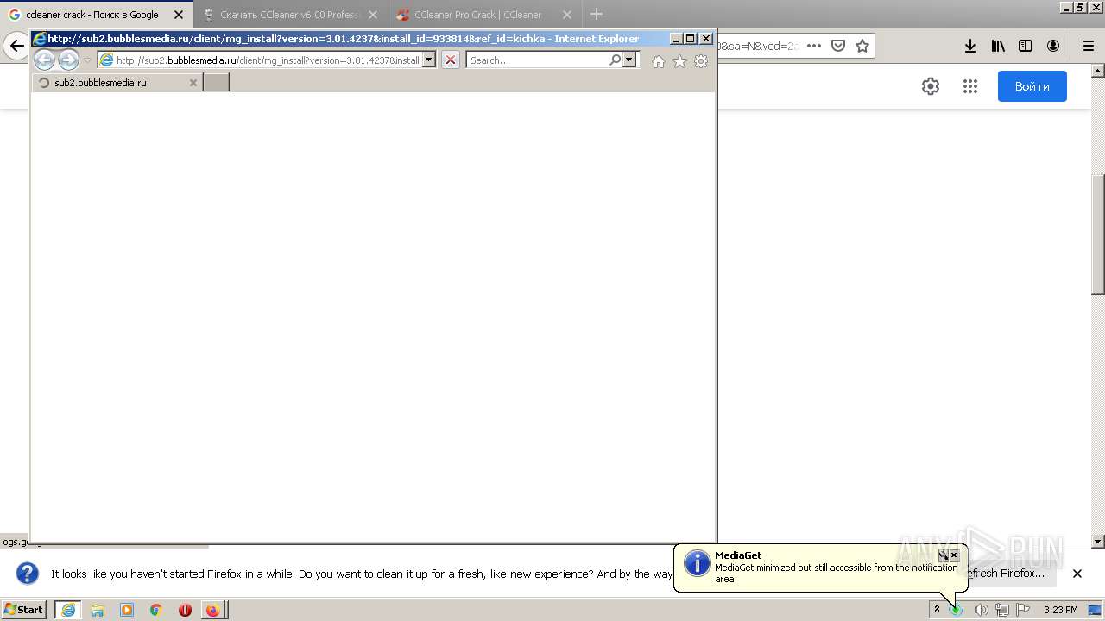Go forward in Internet Explorer
Screen dimensions: 1105x621
coord(68,60)
